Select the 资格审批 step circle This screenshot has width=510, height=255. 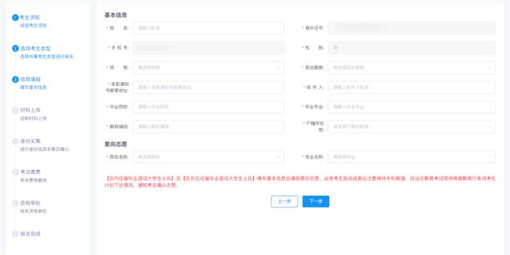tap(15, 203)
